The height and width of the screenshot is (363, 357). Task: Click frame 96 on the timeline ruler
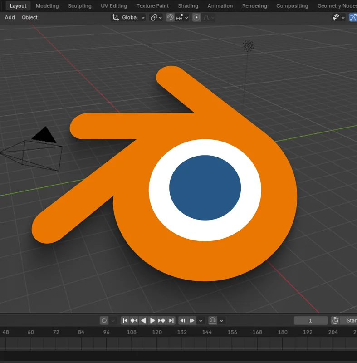pyautogui.click(x=107, y=332)
